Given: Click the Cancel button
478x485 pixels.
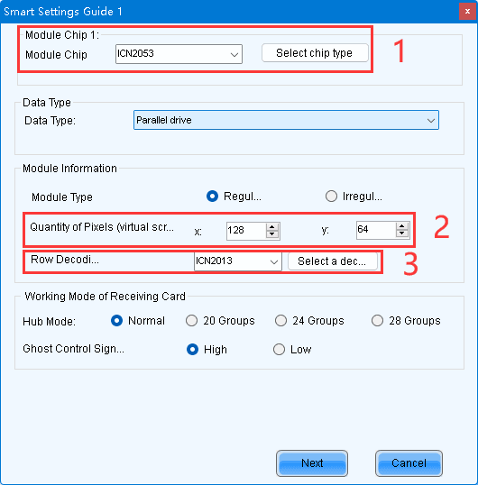Looking at the screenshot, I should tap(409, 463).
